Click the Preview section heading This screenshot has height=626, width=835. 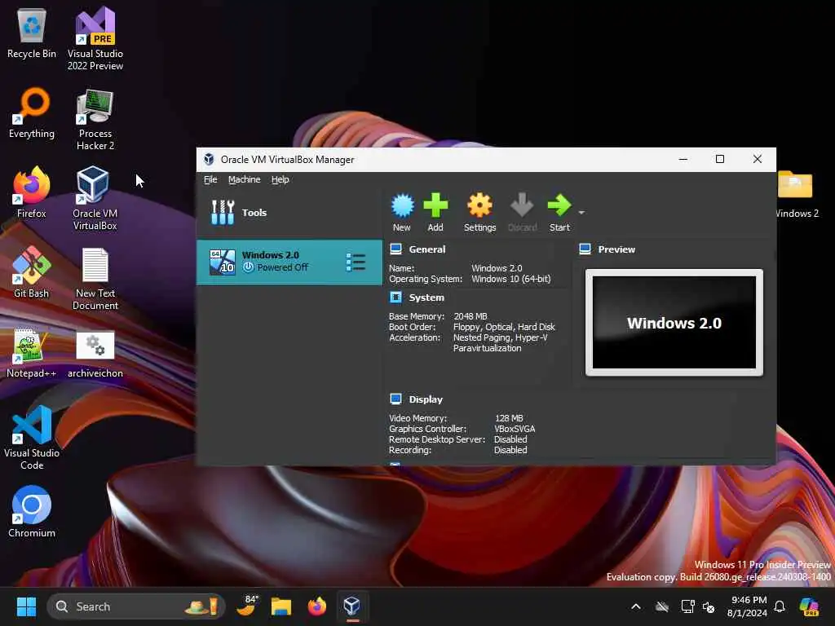[x=616, y=249]
